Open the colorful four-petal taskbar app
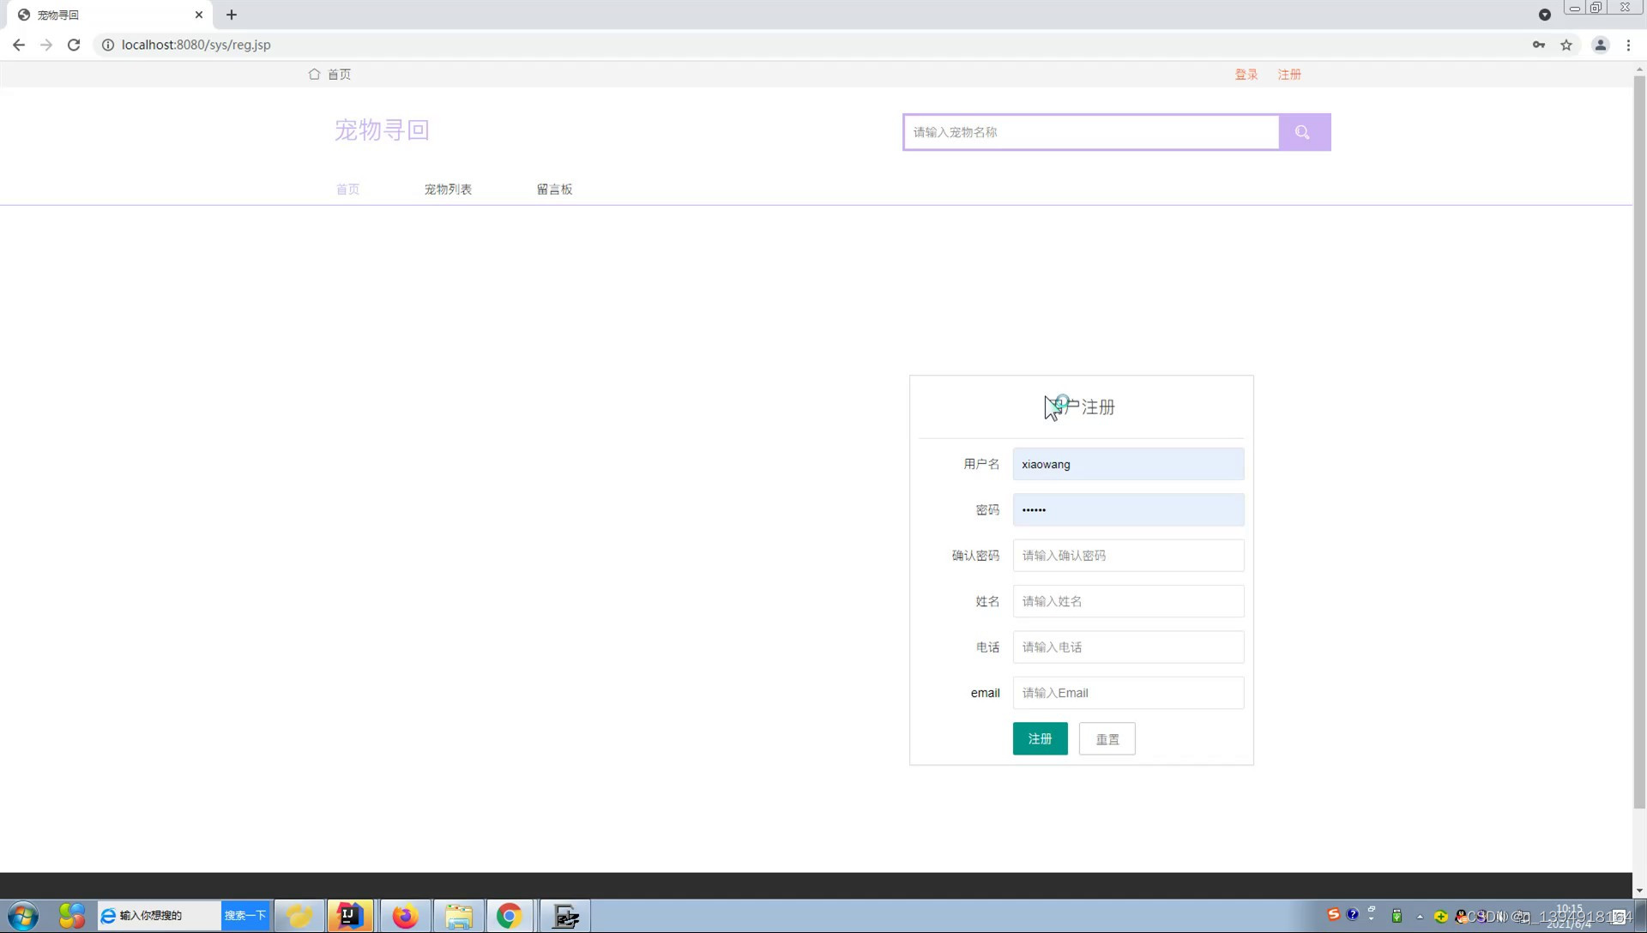1647x933 pixels. point(72,916)
